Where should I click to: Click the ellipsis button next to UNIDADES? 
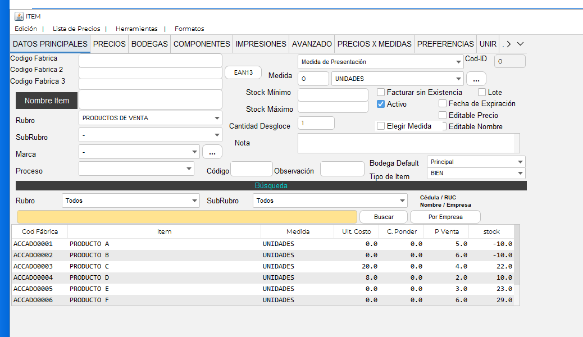(x=476, y=79)
